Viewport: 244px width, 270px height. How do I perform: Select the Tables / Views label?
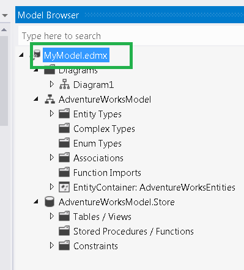102,217
